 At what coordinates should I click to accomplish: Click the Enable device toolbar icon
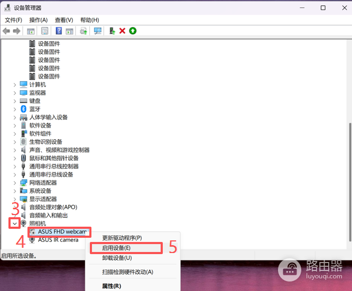(x=112, y=31)
